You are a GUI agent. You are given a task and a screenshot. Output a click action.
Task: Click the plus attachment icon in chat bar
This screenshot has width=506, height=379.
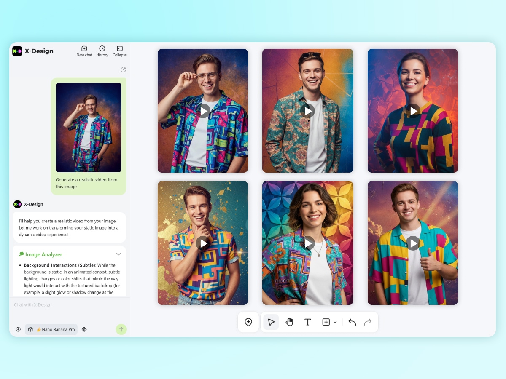[18, 329]
